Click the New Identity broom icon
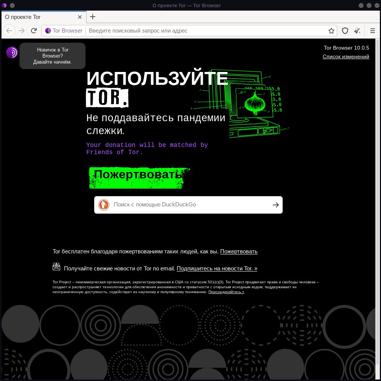Image resolution: width=381 pixels, height=381 pixels. click(357, 31)
